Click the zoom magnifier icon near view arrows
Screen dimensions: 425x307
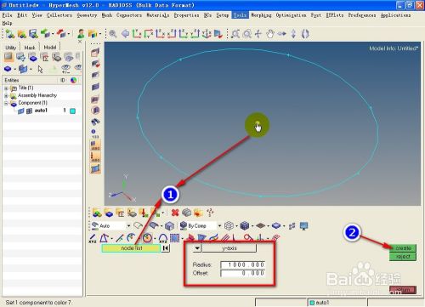pyautogui.click(x=113, y=34)
